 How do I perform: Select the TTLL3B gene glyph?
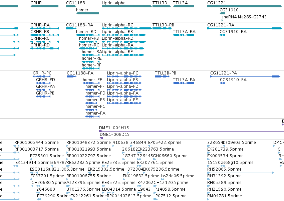click(x=162, y=6)
